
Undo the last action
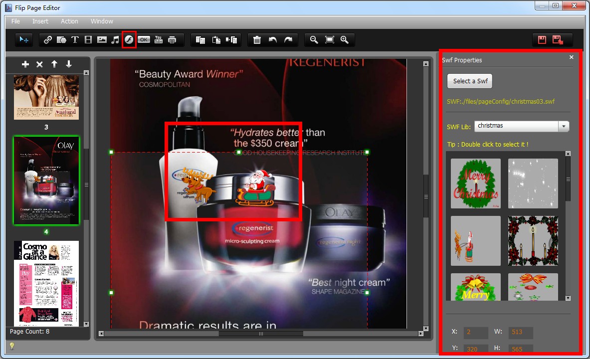pos(273,39)
